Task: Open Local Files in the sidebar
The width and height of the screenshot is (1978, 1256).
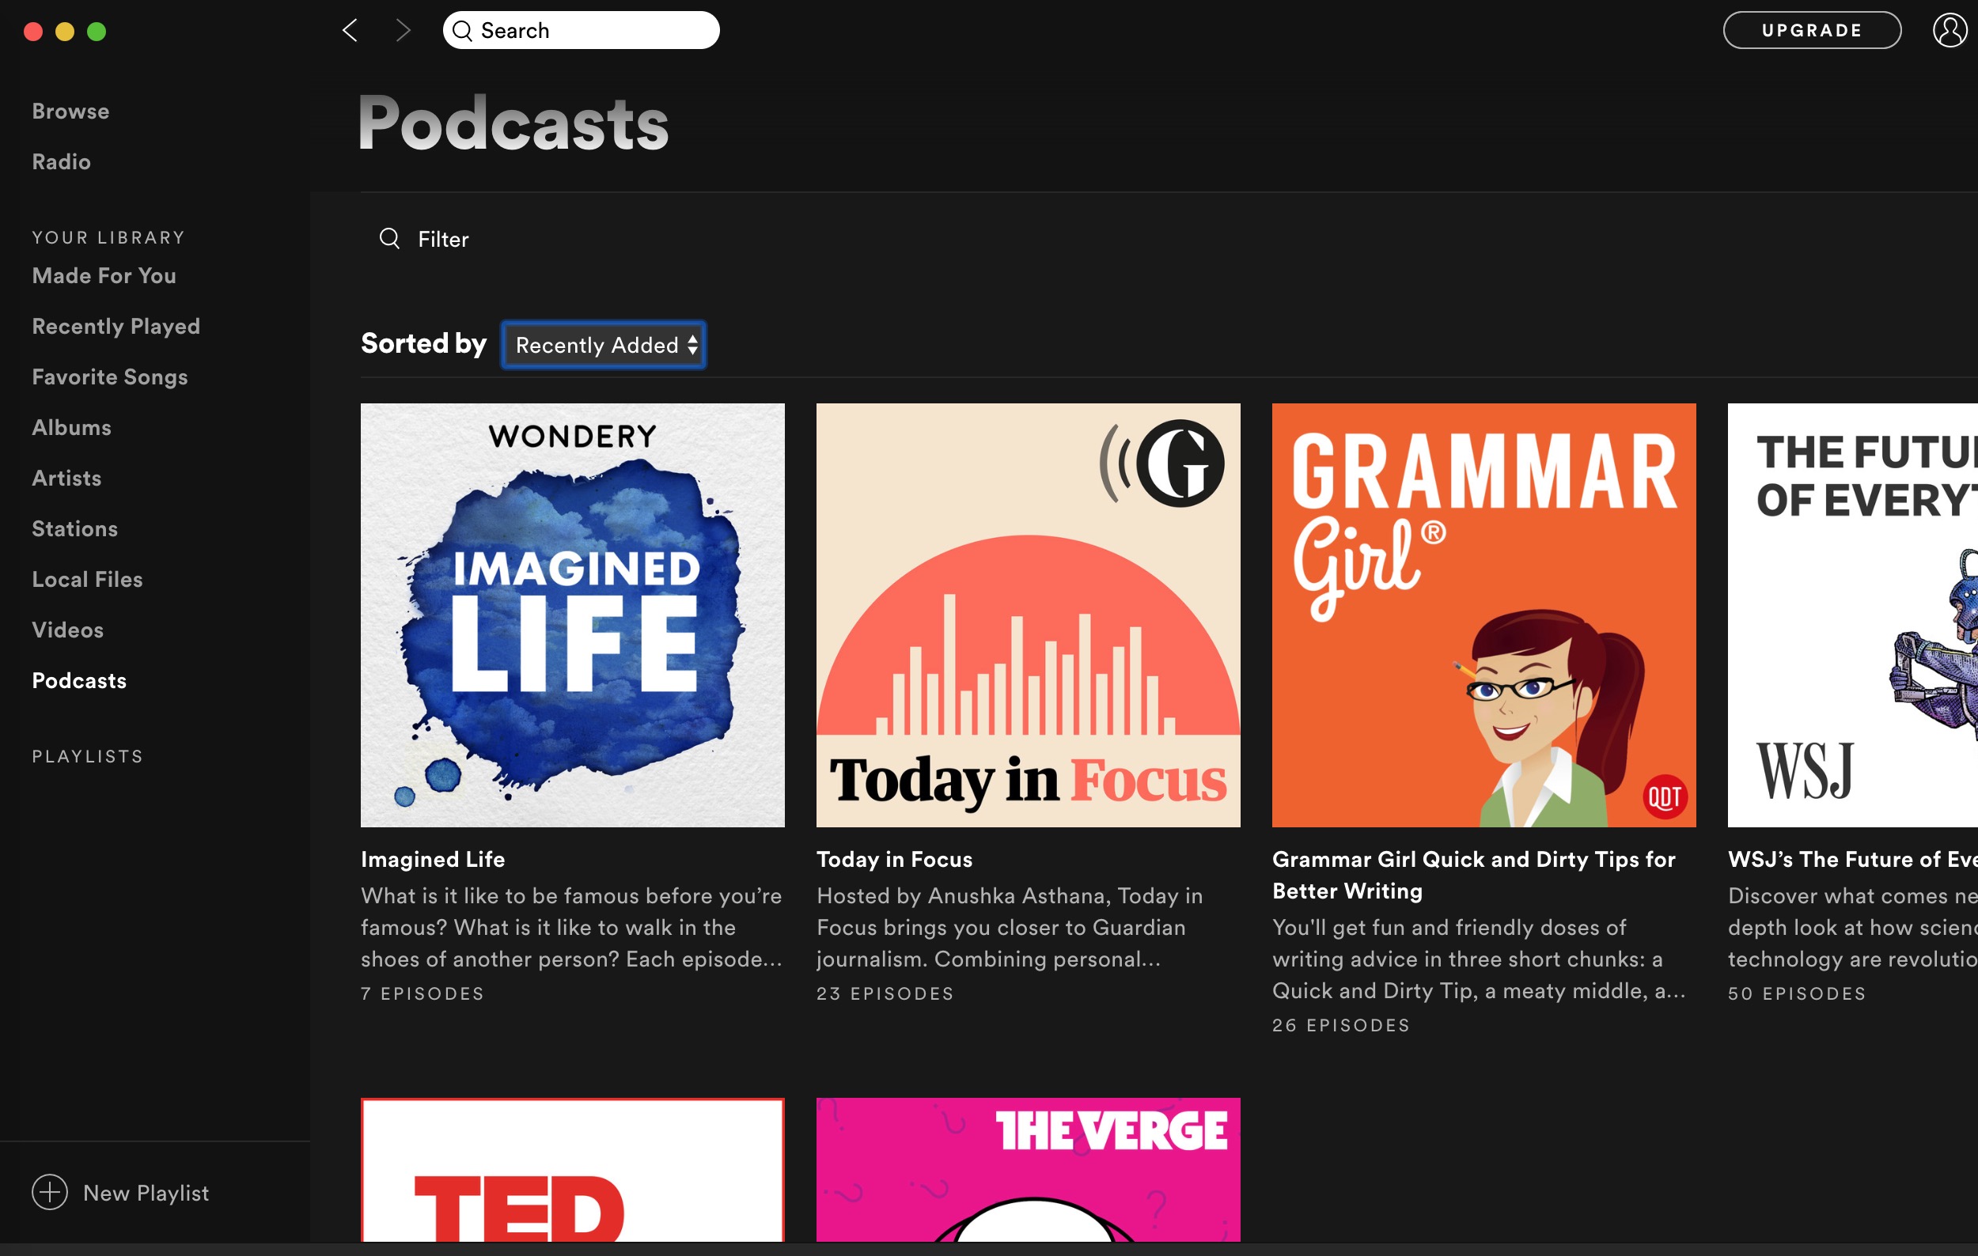Action: 87,580
